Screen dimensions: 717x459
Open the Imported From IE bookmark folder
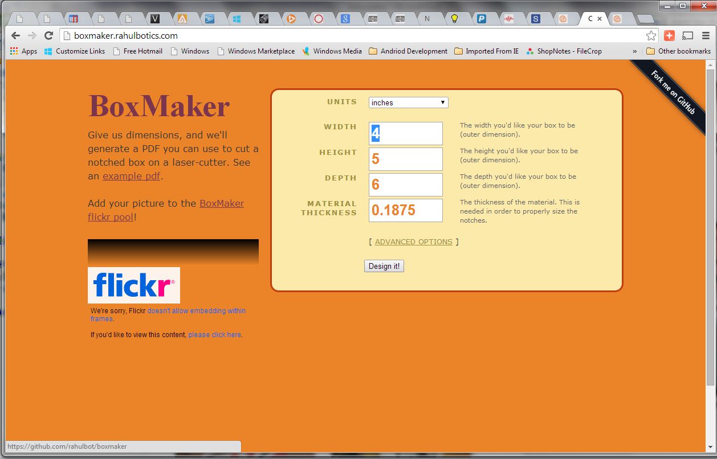(486, 51)
